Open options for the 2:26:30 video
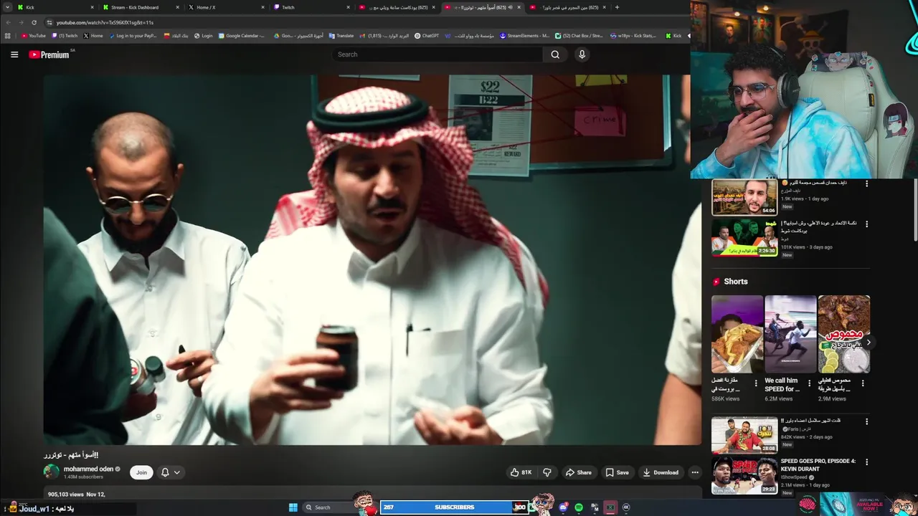This screenshot has height=516, width=918. [x=866, y=224]
